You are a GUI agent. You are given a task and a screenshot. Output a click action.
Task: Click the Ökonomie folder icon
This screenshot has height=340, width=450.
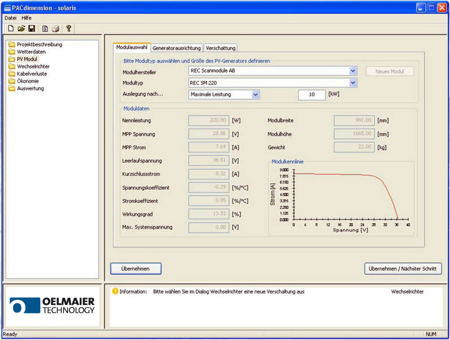tap(12, 81)
